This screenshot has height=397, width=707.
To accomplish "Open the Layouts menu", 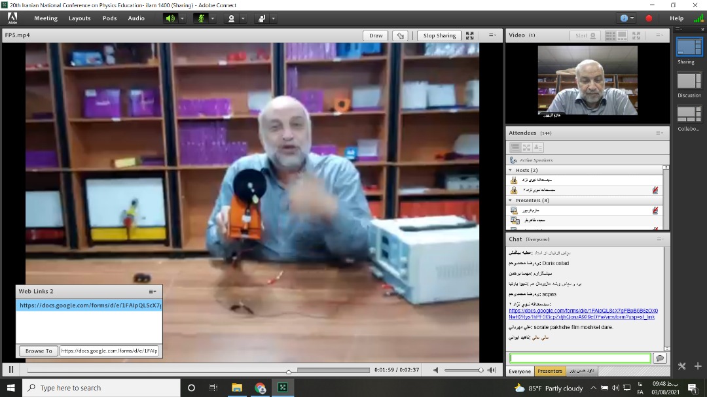I will point(80,18).
